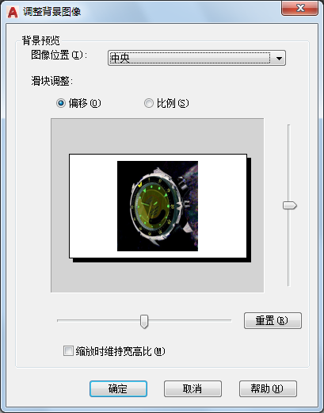The image size is (324, 413).
Task: Open help via 帮助(H) button
Action: (x=268, y=388)
